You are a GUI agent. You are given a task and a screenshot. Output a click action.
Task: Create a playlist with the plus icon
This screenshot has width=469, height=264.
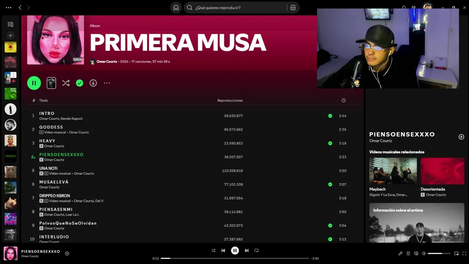tap(10, 36)
